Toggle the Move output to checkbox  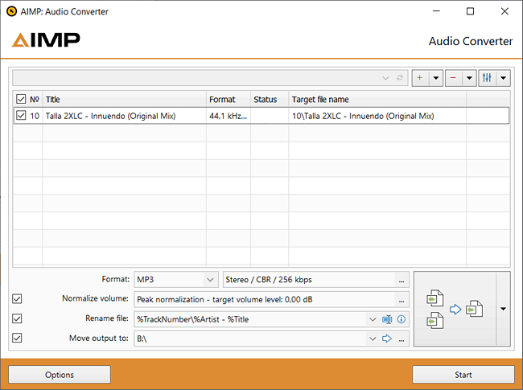pos(17,338)
